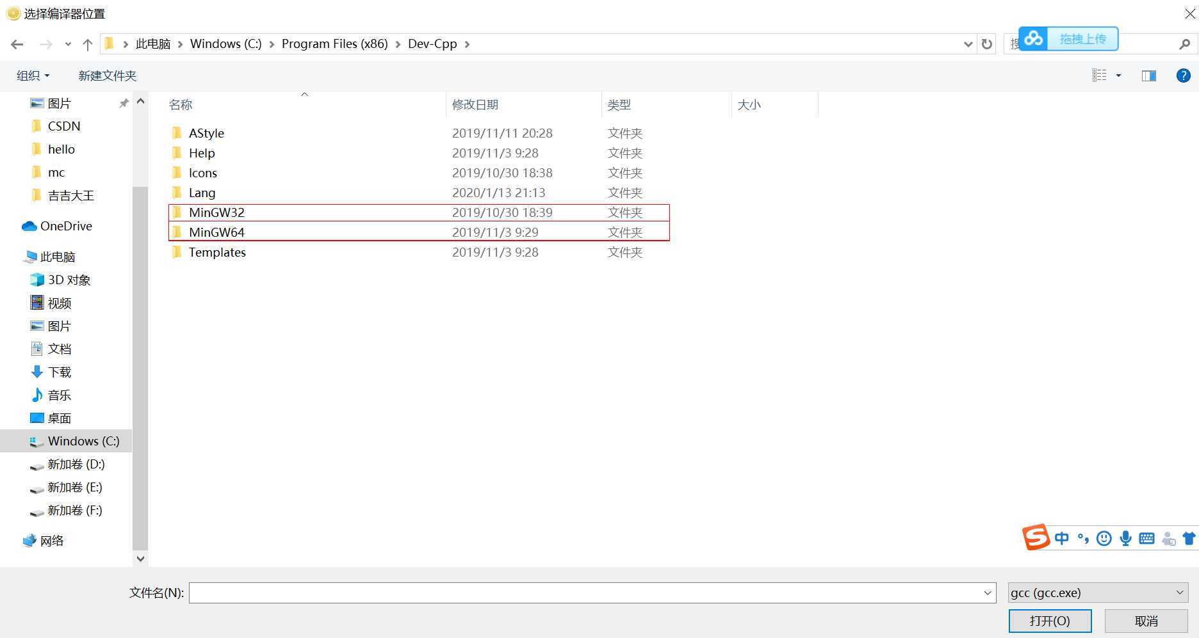Open 图片 under 此电脑
Viewport: 1199px width, 638px height.
(x=59, y=326)
